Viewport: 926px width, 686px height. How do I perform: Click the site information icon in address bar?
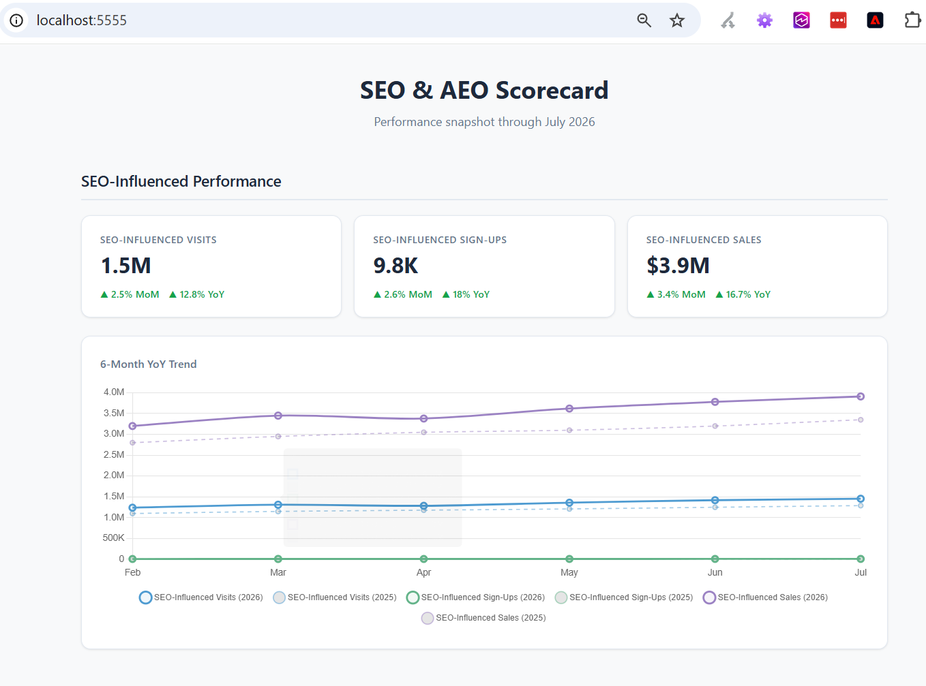(16, 20)
